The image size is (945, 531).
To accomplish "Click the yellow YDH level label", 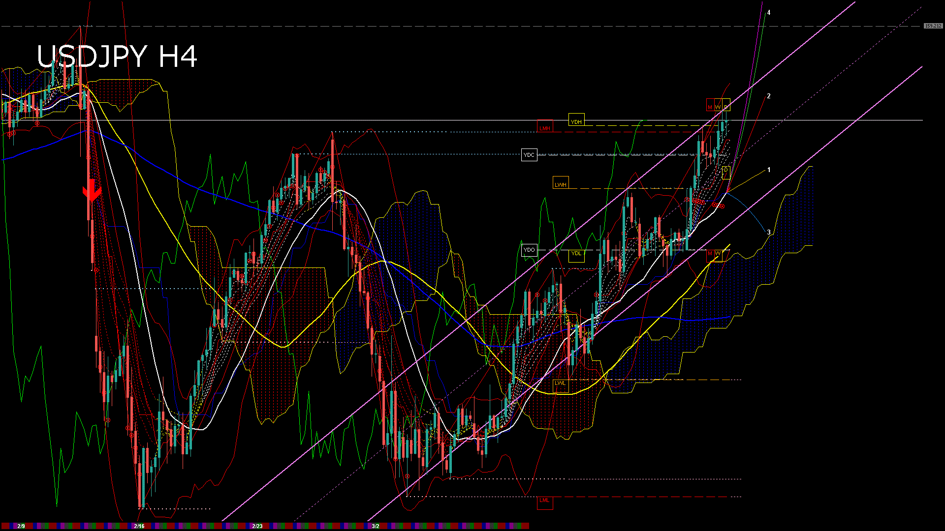I will (x=576, y=121).
